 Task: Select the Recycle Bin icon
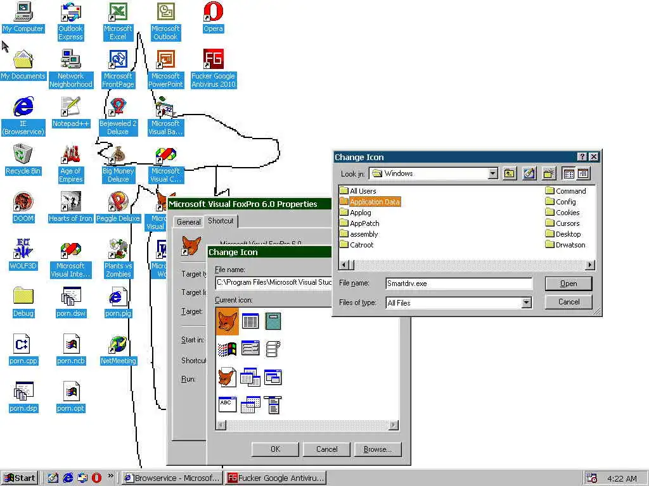pos(23,160)
